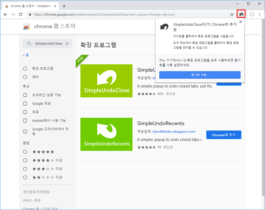This screenshot has height=210, width=265.
Task: Click the search magnifier icon
Action: pos(29,43)
